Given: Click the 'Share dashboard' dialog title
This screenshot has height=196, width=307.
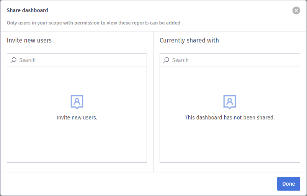Looking at the screenshot, I should coord(28,10).
